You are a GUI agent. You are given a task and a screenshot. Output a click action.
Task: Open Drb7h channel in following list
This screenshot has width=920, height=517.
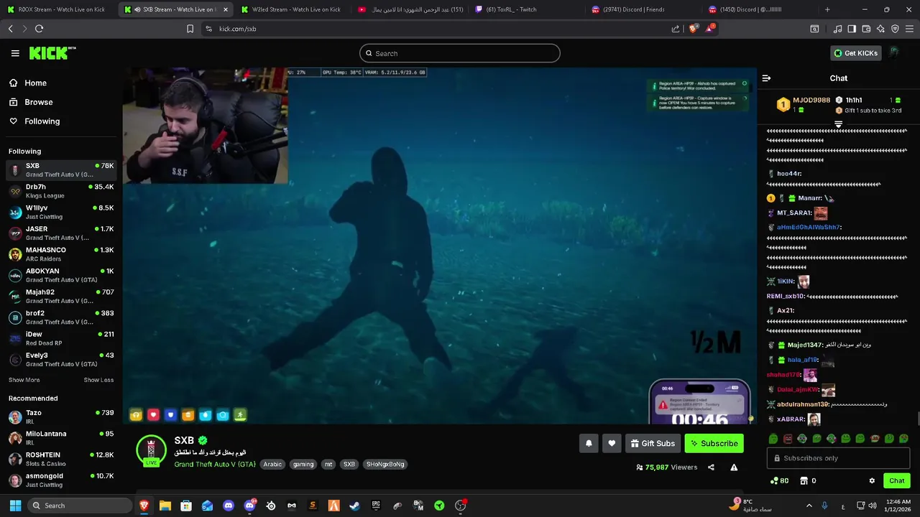pyautogui.click(x=61, y=191)
